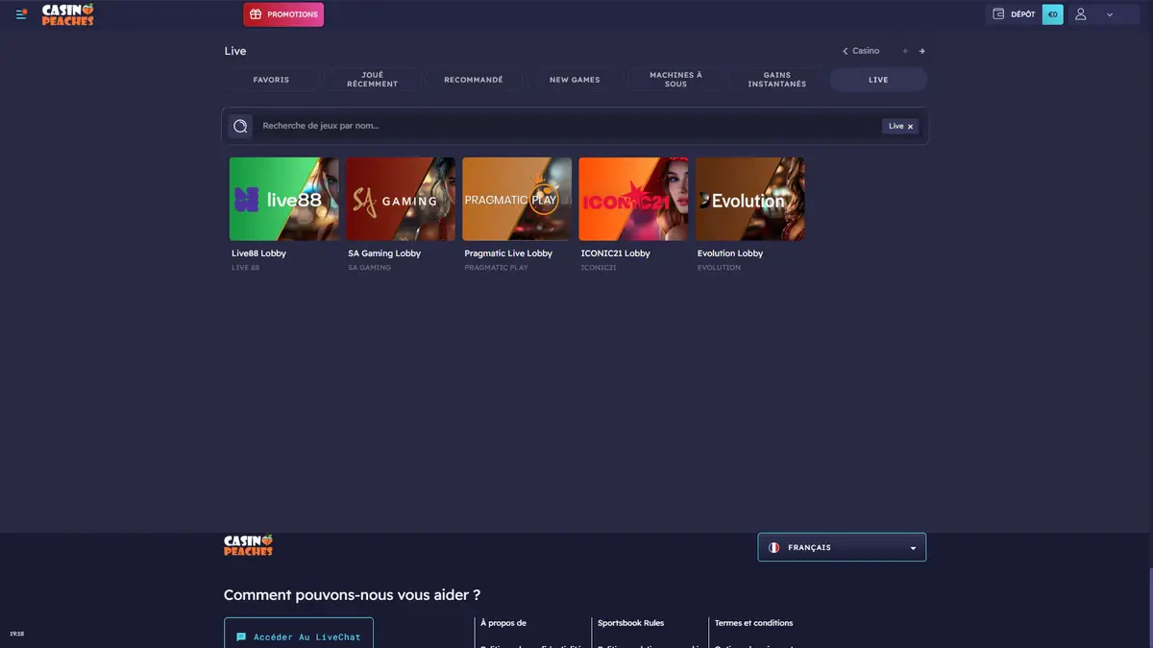Open the Français language dropdown
Image resolution: width=1153 pixels, height=648 pixels.
[842, 547]
